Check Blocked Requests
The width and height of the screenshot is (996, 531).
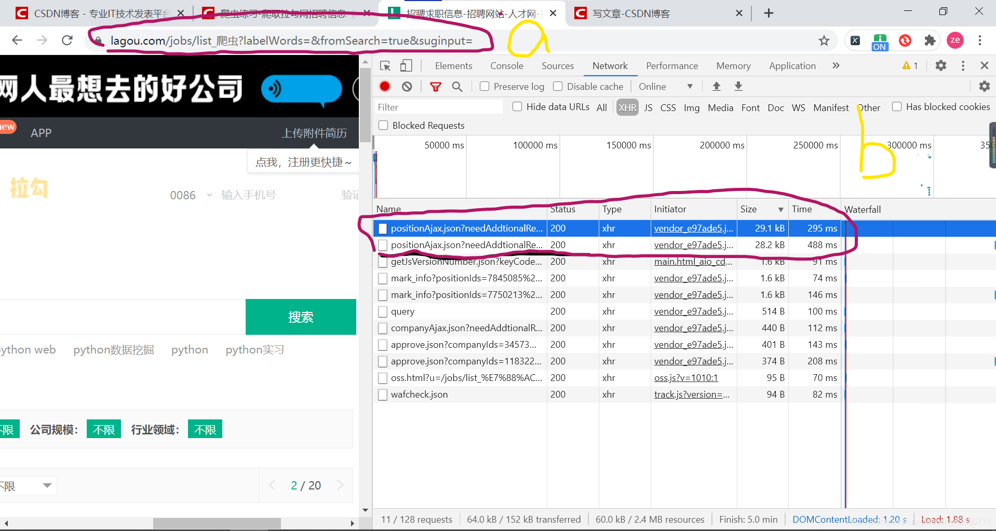[x=383, y=125]
